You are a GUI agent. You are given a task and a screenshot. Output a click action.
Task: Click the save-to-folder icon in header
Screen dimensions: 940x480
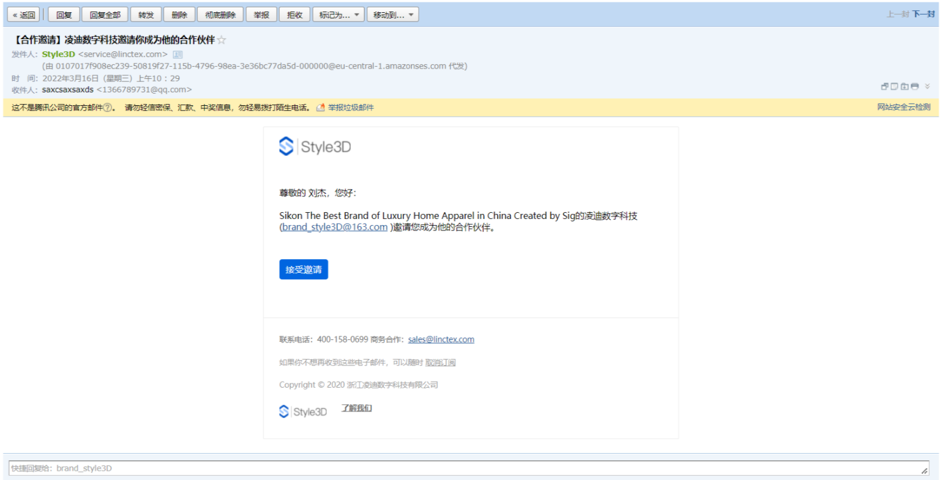905,87
